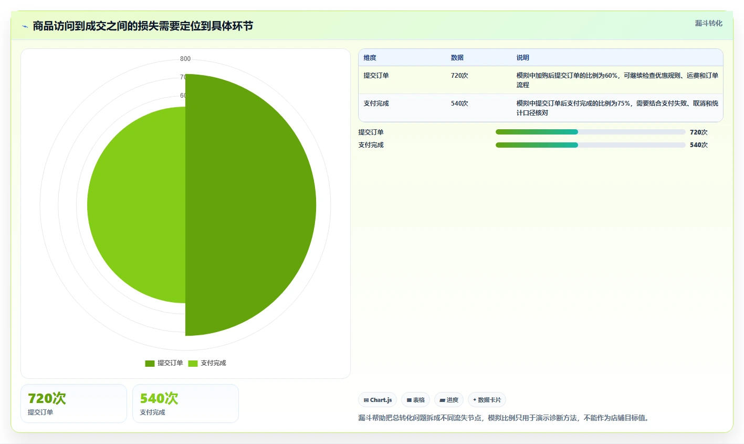Toggle the 支付完成 legend color swatch
744x444 pixels.
coord(193,364)
